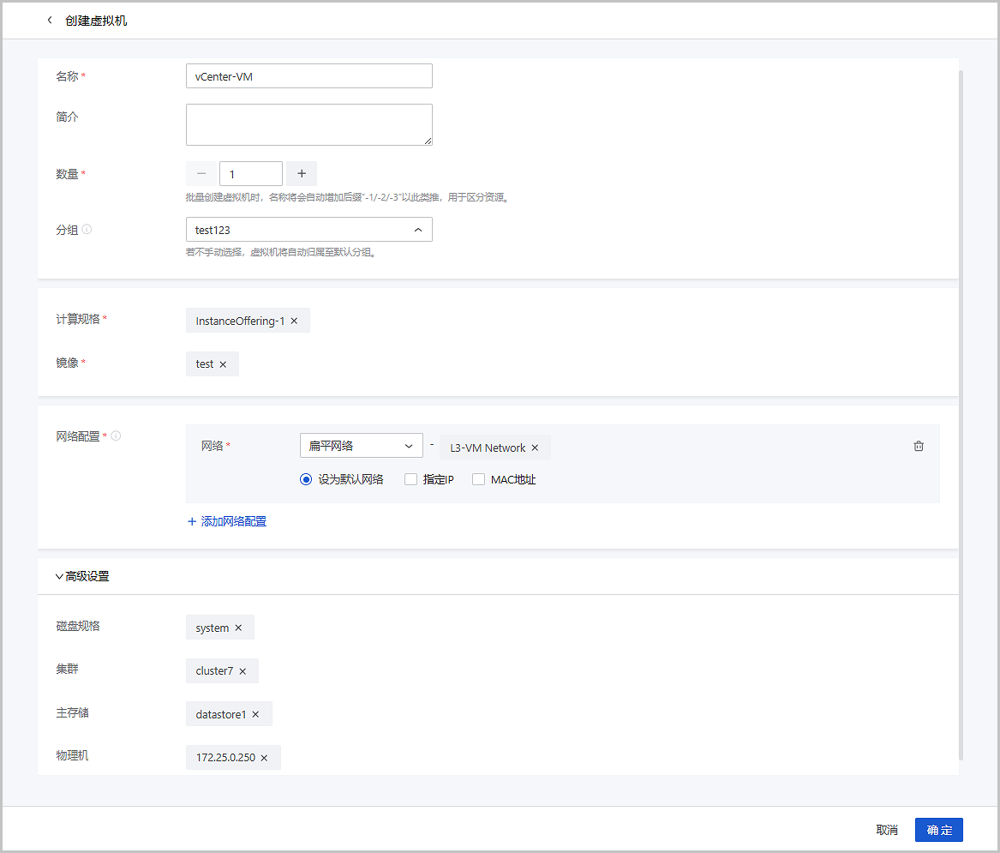Click the L3-VM Network tag text
Screen dimensions: 1000x853
[x=488, y=448]
